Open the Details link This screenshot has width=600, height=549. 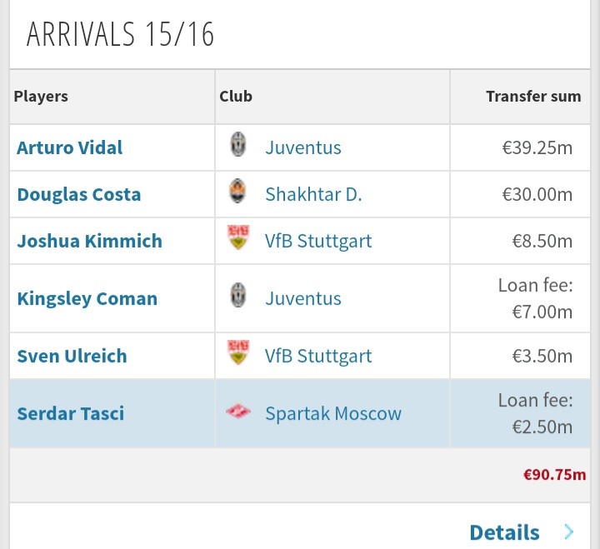tap(504, 532)
